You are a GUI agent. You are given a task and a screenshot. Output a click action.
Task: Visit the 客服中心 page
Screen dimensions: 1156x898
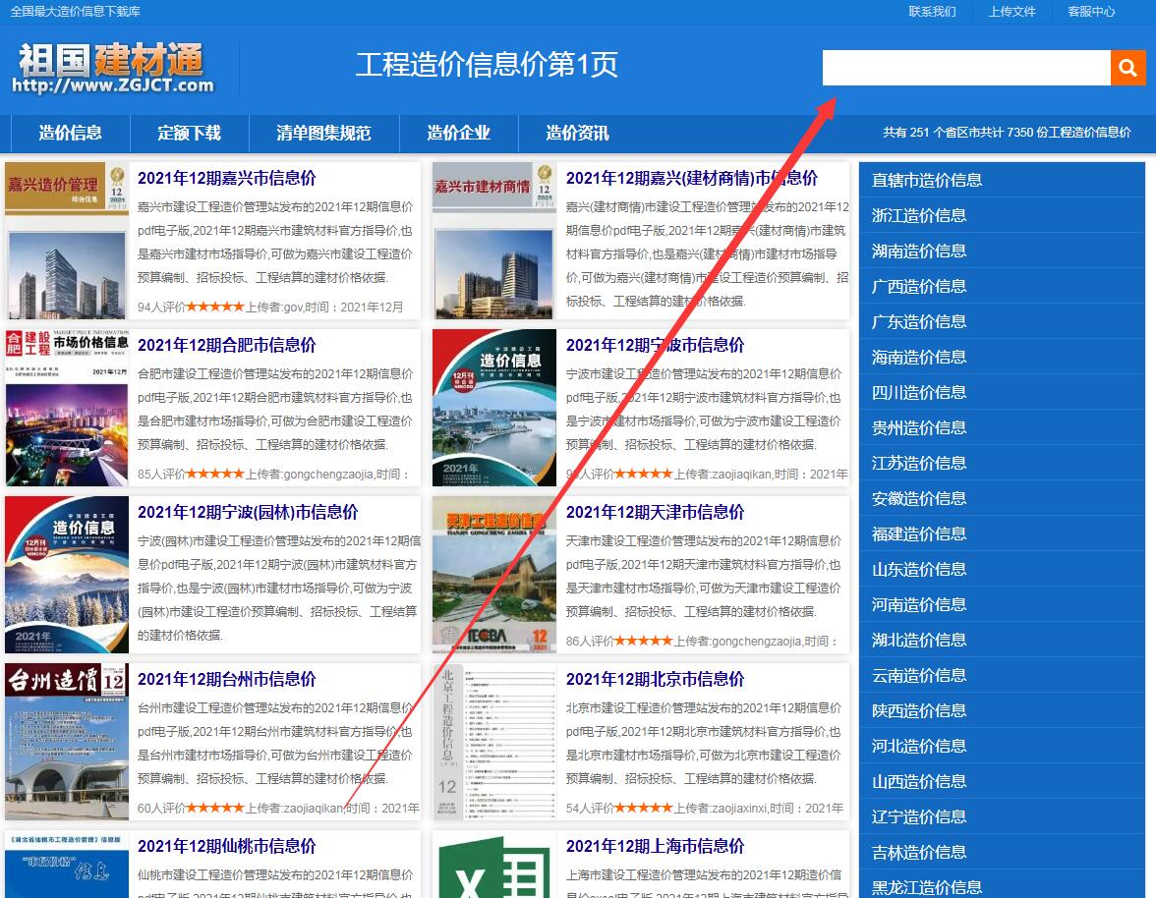click(1091, 12)
